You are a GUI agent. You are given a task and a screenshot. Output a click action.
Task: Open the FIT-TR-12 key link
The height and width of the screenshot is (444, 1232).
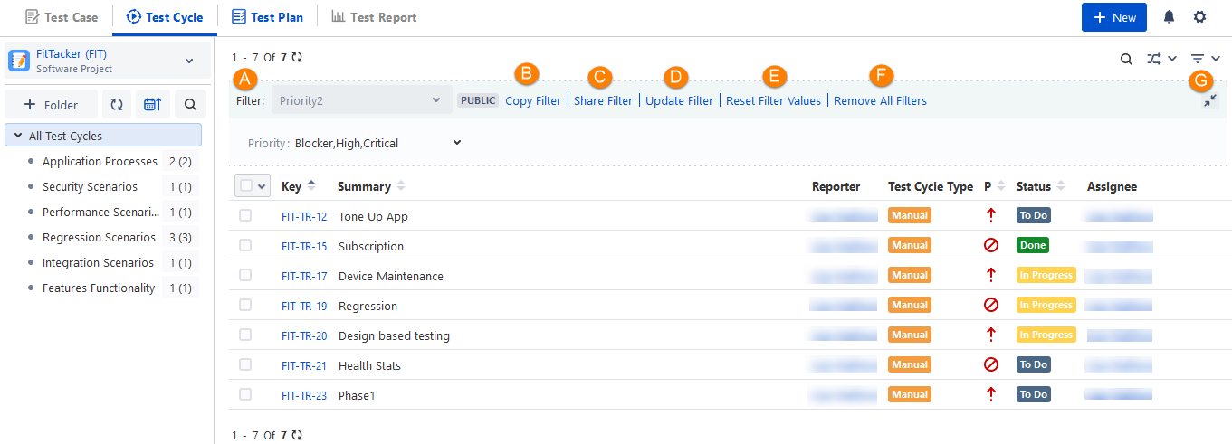304,217
